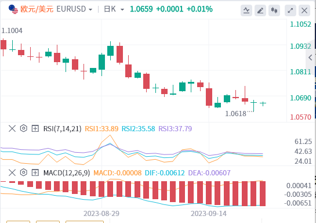
Task: Click the 欧元/美元 pair name
Action: tap(37, 9)
